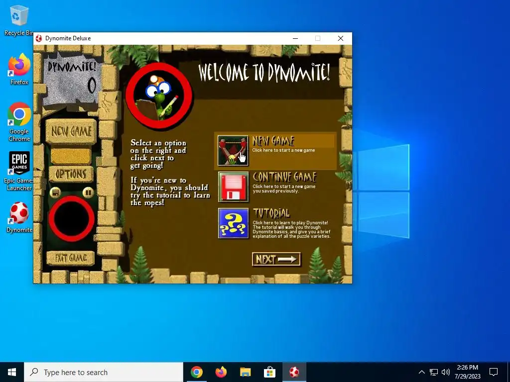The image size is (510, 382).
Task: Open File Explorer from the taskbar
Action: [246, 372]
